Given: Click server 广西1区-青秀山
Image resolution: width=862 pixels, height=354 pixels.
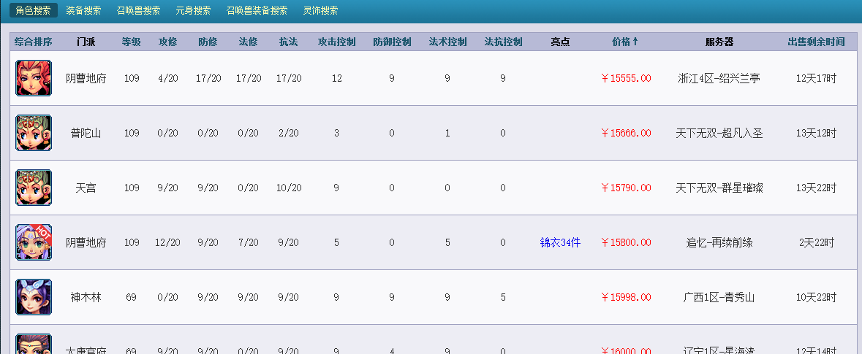Looking at the screenshot, I should tap(719, 298).
